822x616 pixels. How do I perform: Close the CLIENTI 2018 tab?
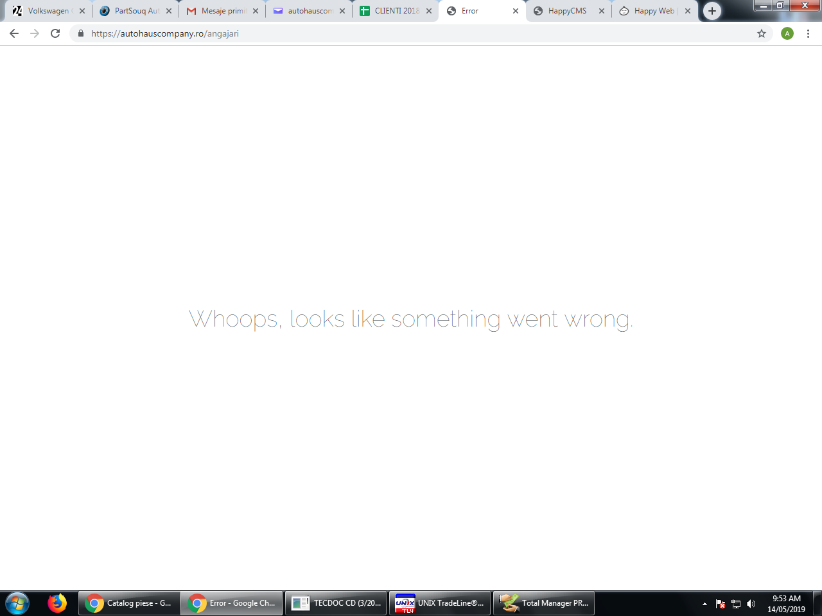coord(429,11)
